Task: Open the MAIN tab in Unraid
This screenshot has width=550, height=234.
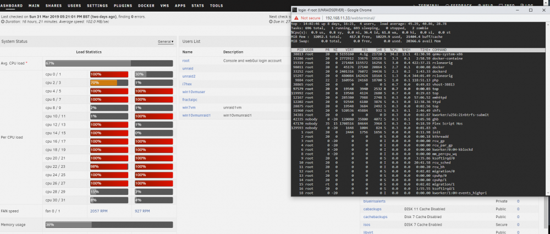Action: 34,6
